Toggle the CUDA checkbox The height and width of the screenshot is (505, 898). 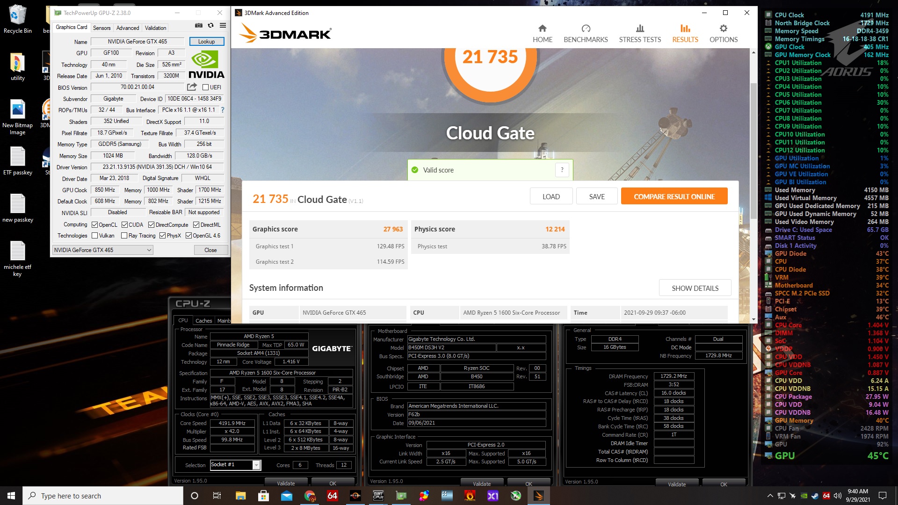tap(124, 225)
